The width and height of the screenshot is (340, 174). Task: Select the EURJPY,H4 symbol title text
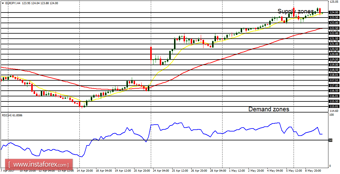tap(12, 3)
